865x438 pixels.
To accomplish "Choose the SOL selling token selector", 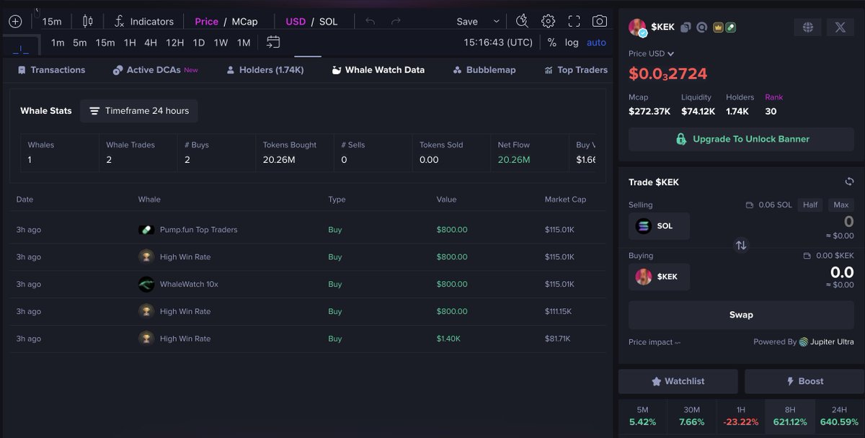I will point(659,226).
